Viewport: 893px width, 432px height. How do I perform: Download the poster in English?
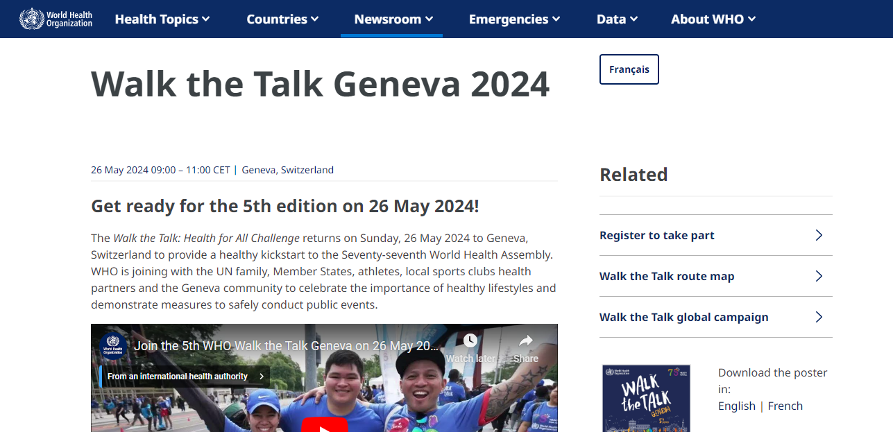click(x=737, y=406)
